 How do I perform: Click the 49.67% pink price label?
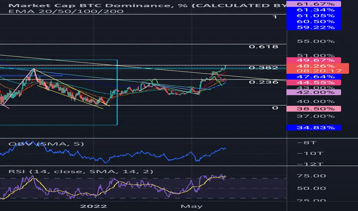point(313,60)
